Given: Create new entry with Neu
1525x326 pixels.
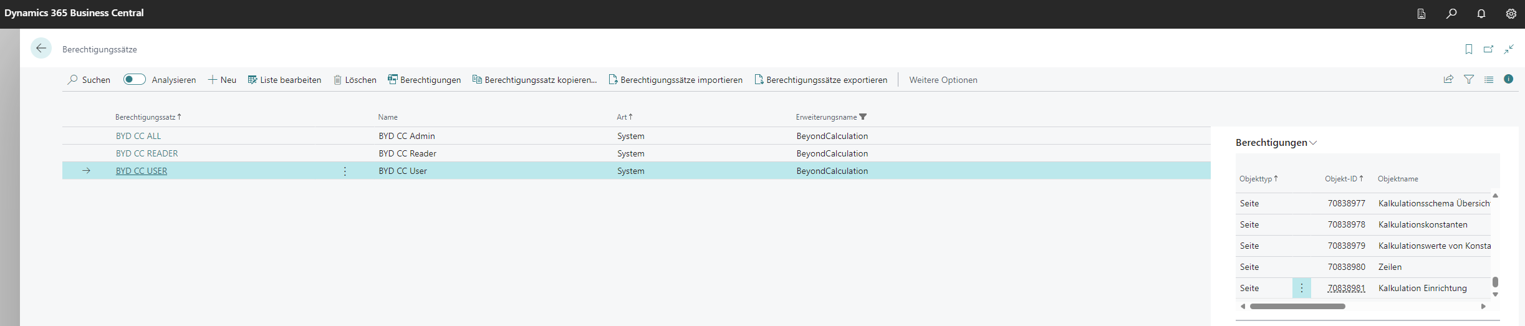Looking at the screenshot, I should 222,80.
